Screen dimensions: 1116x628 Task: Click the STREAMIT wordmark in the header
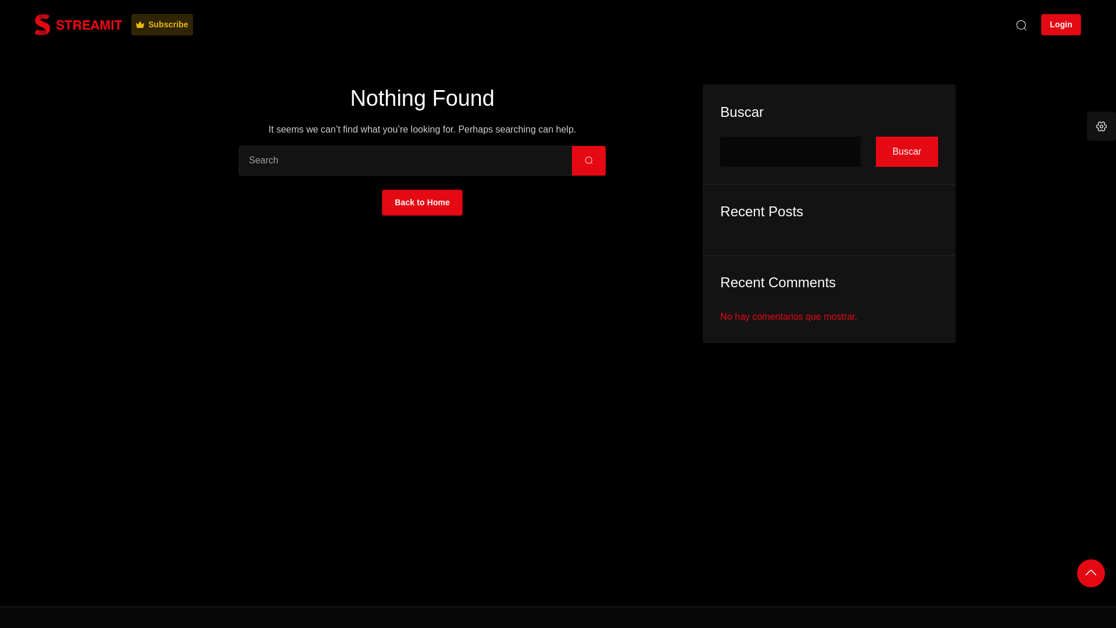coord(89,26)
